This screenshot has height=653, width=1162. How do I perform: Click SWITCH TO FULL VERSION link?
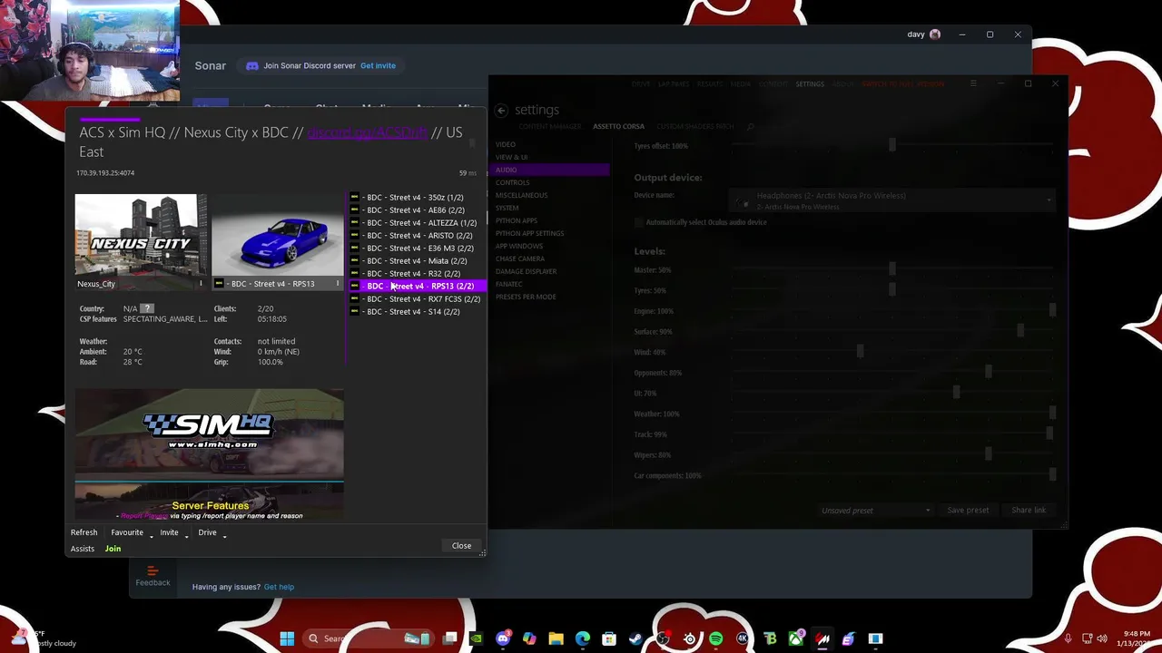pyautogui.click(x=903, y=83)
